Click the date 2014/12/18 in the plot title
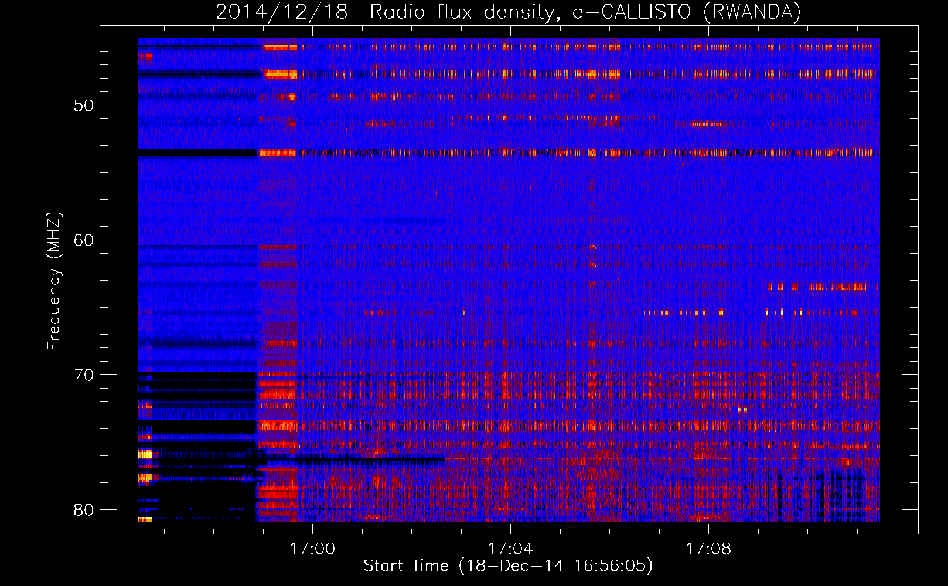 (x=282, y=12)
